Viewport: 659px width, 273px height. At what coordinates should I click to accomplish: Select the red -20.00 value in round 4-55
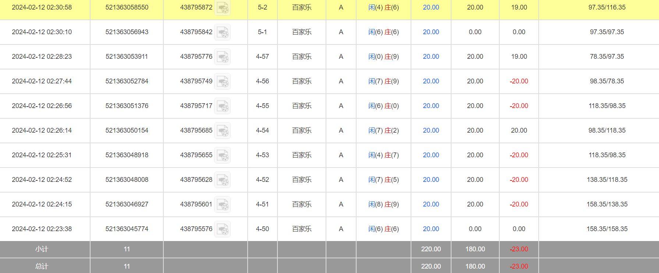[x=519, y=106]
